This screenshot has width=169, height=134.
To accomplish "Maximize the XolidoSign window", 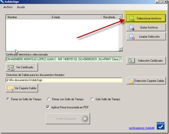I will point(161,1).
